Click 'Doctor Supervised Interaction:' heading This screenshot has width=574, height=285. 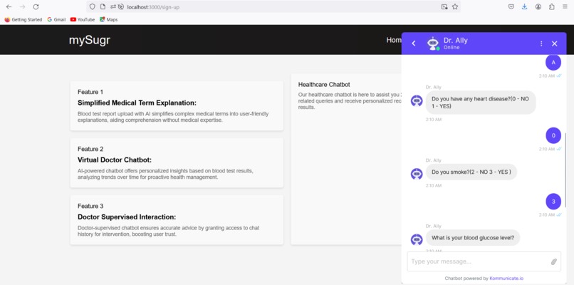tap(127, 217)
